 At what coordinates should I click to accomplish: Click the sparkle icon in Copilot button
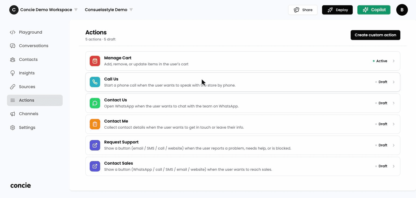[366, 10]
